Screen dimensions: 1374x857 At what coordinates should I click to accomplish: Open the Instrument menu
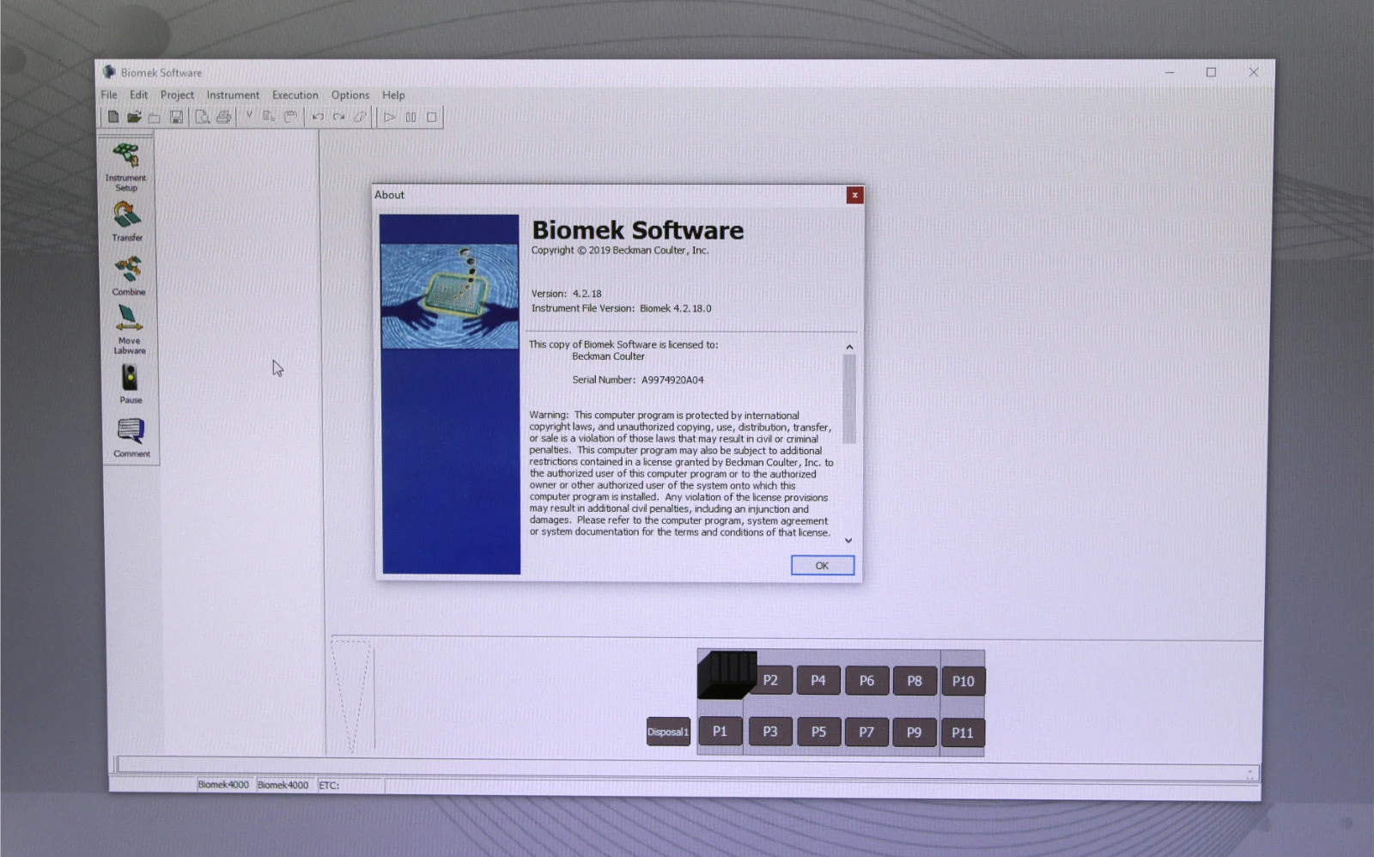(x=233, y=95)
